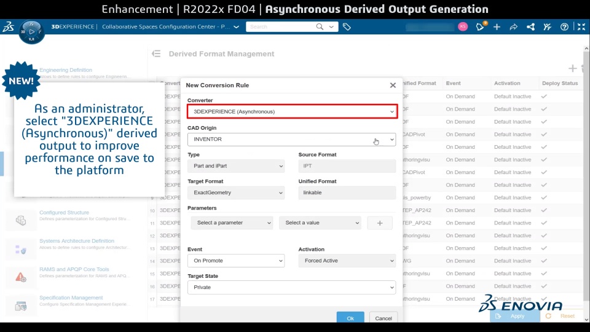Screen dimensions: 590x332
Task: Open the Select a value dropdown
Action: (320, 223)
